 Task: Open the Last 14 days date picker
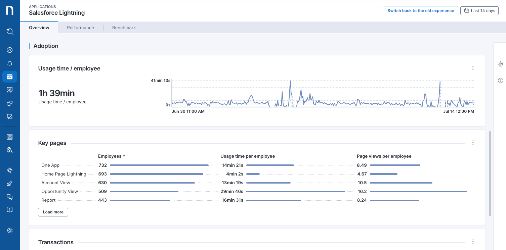pos(479,11)
